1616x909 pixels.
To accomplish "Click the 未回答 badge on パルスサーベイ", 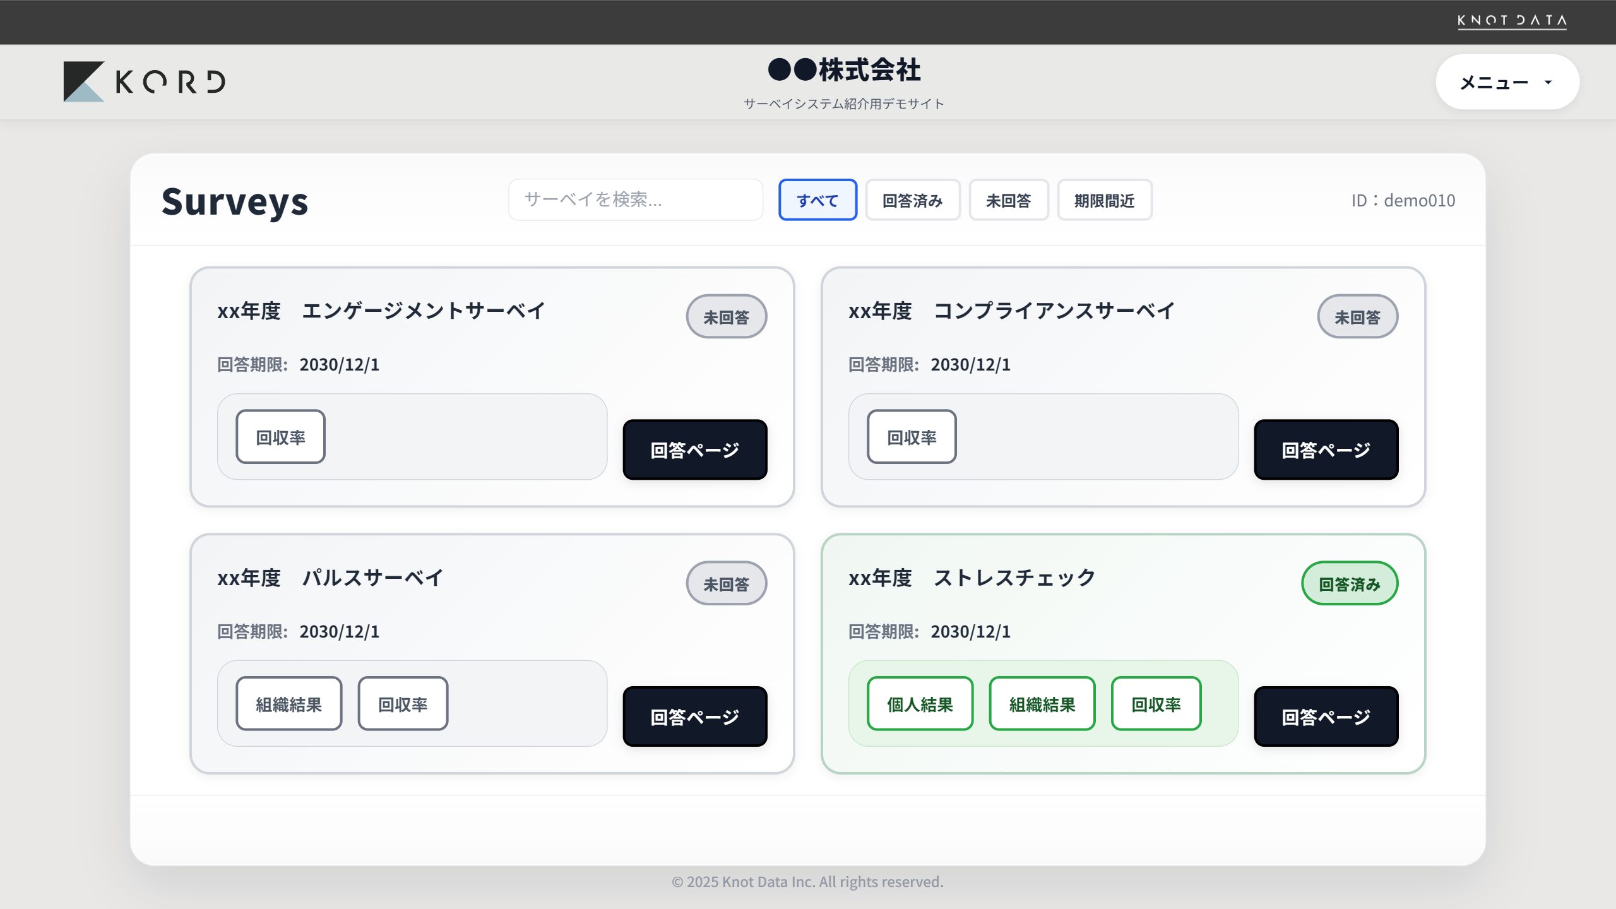I will click(726, 583).
